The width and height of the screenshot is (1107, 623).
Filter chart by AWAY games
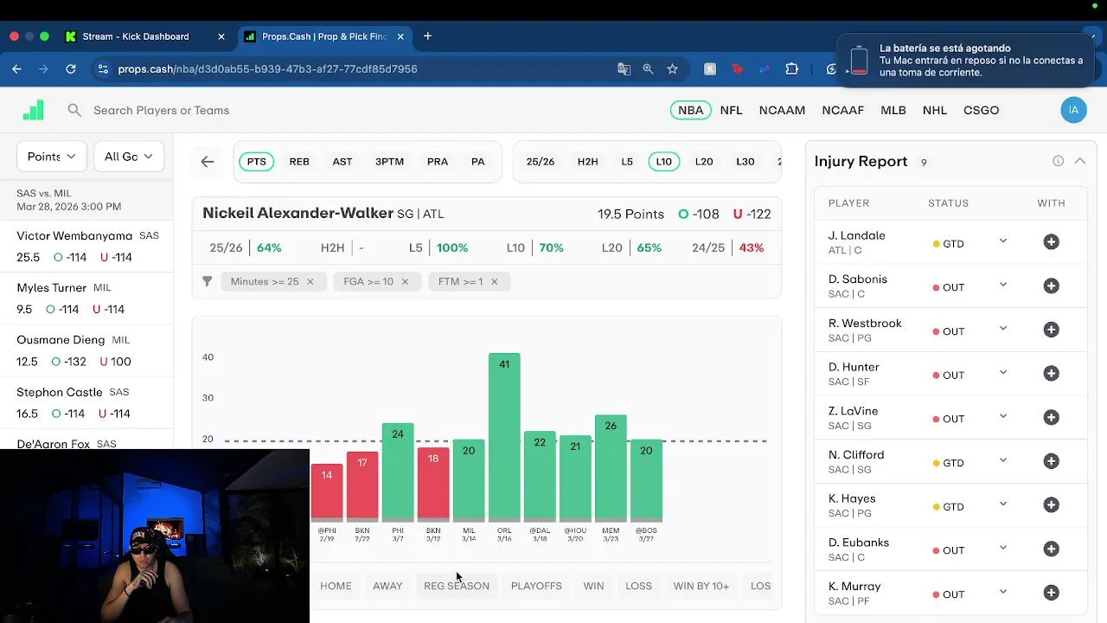387,586
